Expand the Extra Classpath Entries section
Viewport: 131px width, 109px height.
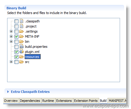click(8, 92)
